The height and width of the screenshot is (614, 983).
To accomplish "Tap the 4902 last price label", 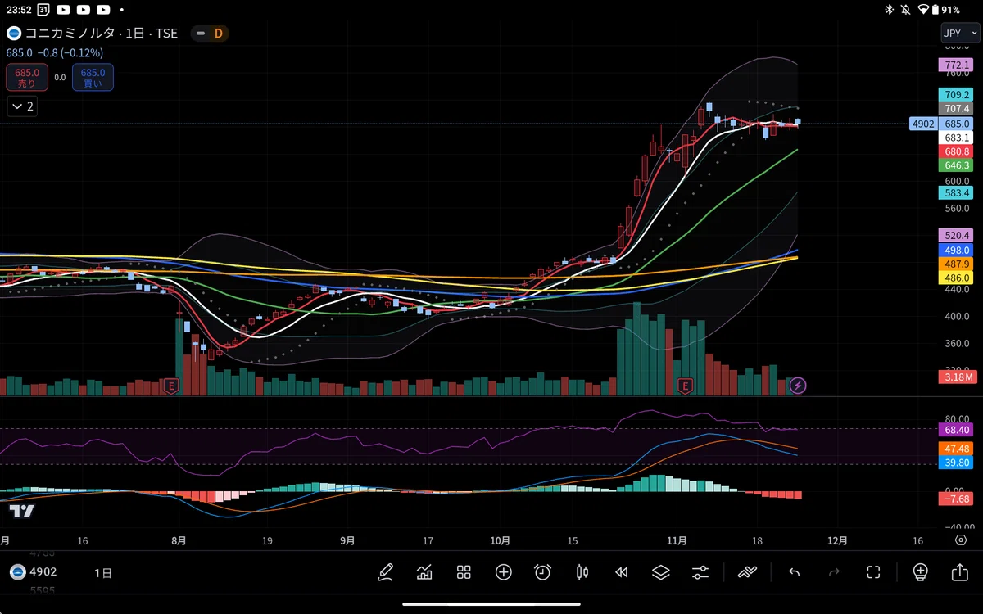I will point(922,124).
